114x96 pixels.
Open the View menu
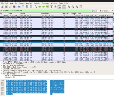[x=12, y=3]
